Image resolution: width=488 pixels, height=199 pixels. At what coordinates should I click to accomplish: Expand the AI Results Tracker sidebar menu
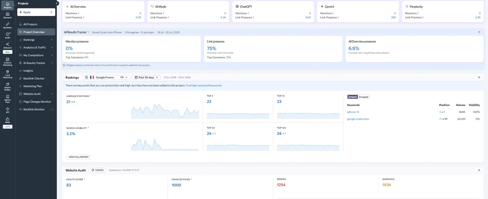click(x=52, y=63)
